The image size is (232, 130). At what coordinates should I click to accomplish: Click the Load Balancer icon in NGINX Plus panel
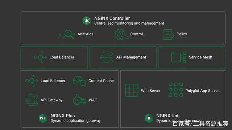click(x=32, y=81)
